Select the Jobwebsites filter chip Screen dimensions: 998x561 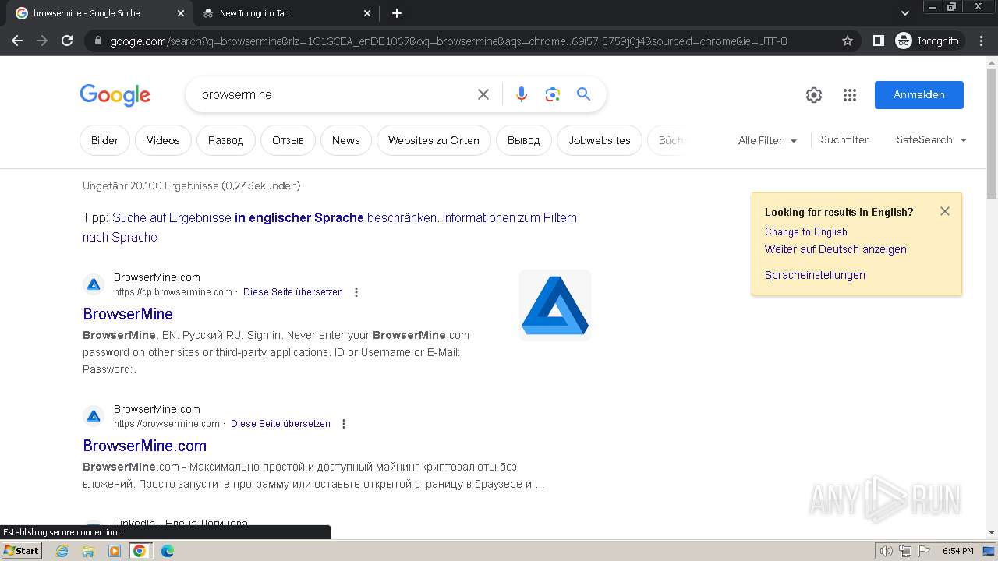point(600,140)
